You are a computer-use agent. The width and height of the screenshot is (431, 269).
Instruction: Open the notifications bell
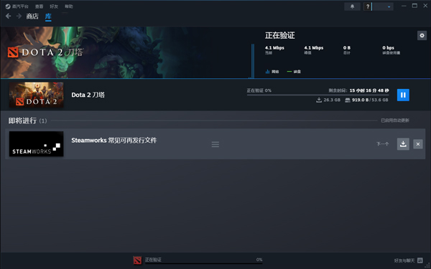[352, 6]
